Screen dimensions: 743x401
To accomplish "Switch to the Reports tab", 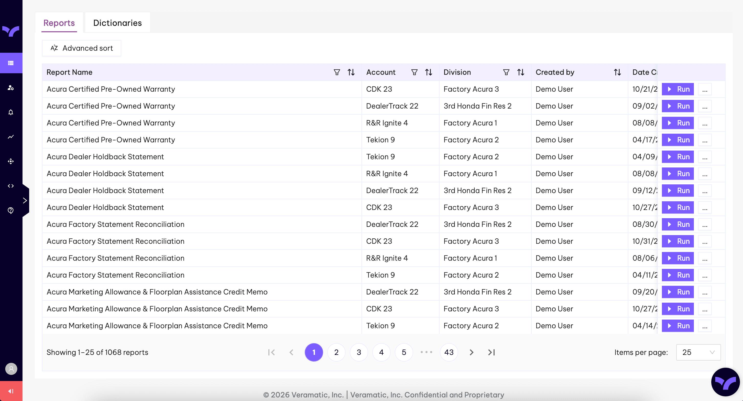I will click(59, 23).
